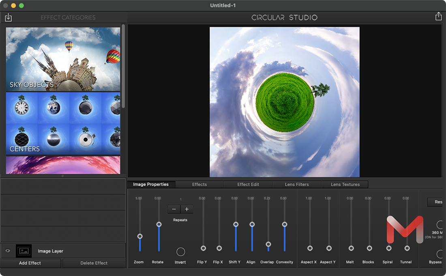Click the Melt slider handle
Viewport: 446px width, 276px height.
pos(351,248)
